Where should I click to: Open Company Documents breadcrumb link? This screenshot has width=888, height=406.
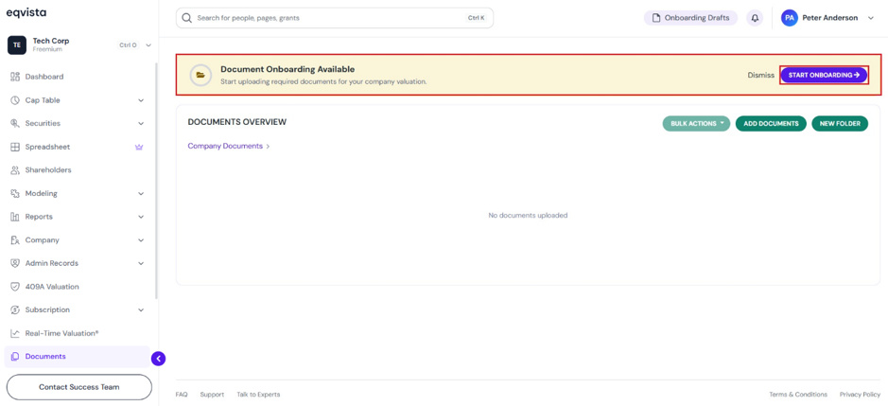[x=225, y=147]
